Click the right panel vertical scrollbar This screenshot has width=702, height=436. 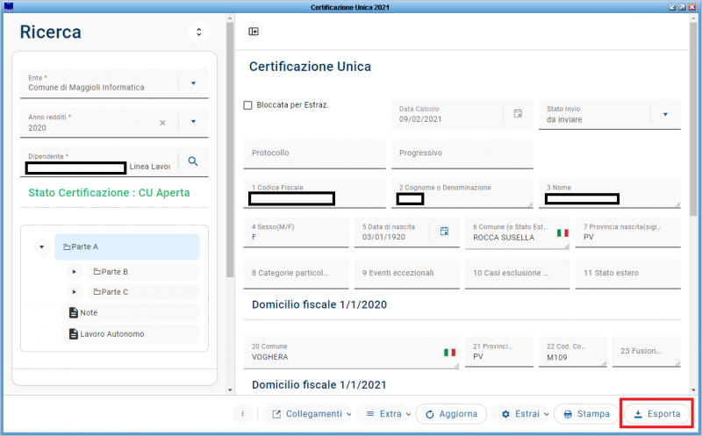click(x=693, y=118)
